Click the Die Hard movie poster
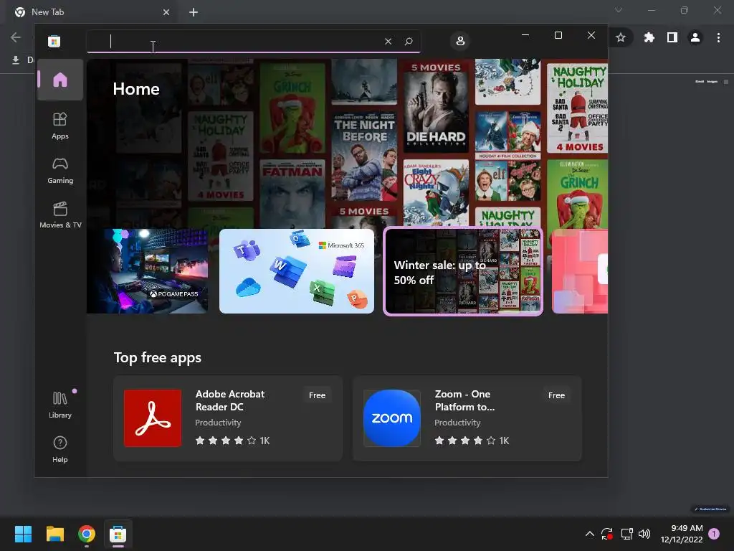 (436, 107)
